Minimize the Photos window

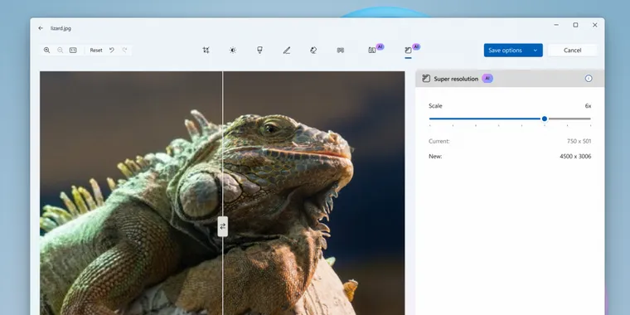pyautogui.click(x=556, y=25)
